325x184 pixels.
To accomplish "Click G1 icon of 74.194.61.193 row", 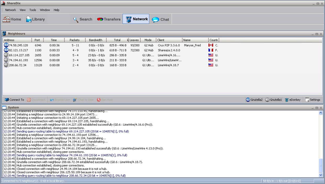I will pos(6,60).
